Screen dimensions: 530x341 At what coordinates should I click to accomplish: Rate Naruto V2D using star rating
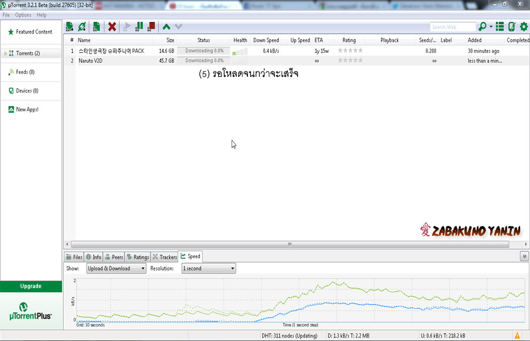(x=350, y=60)
